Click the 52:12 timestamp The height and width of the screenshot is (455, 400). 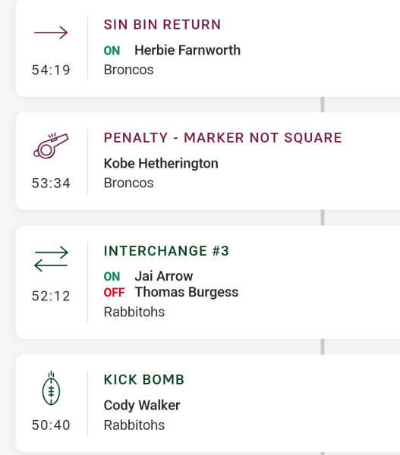[51, 297]
